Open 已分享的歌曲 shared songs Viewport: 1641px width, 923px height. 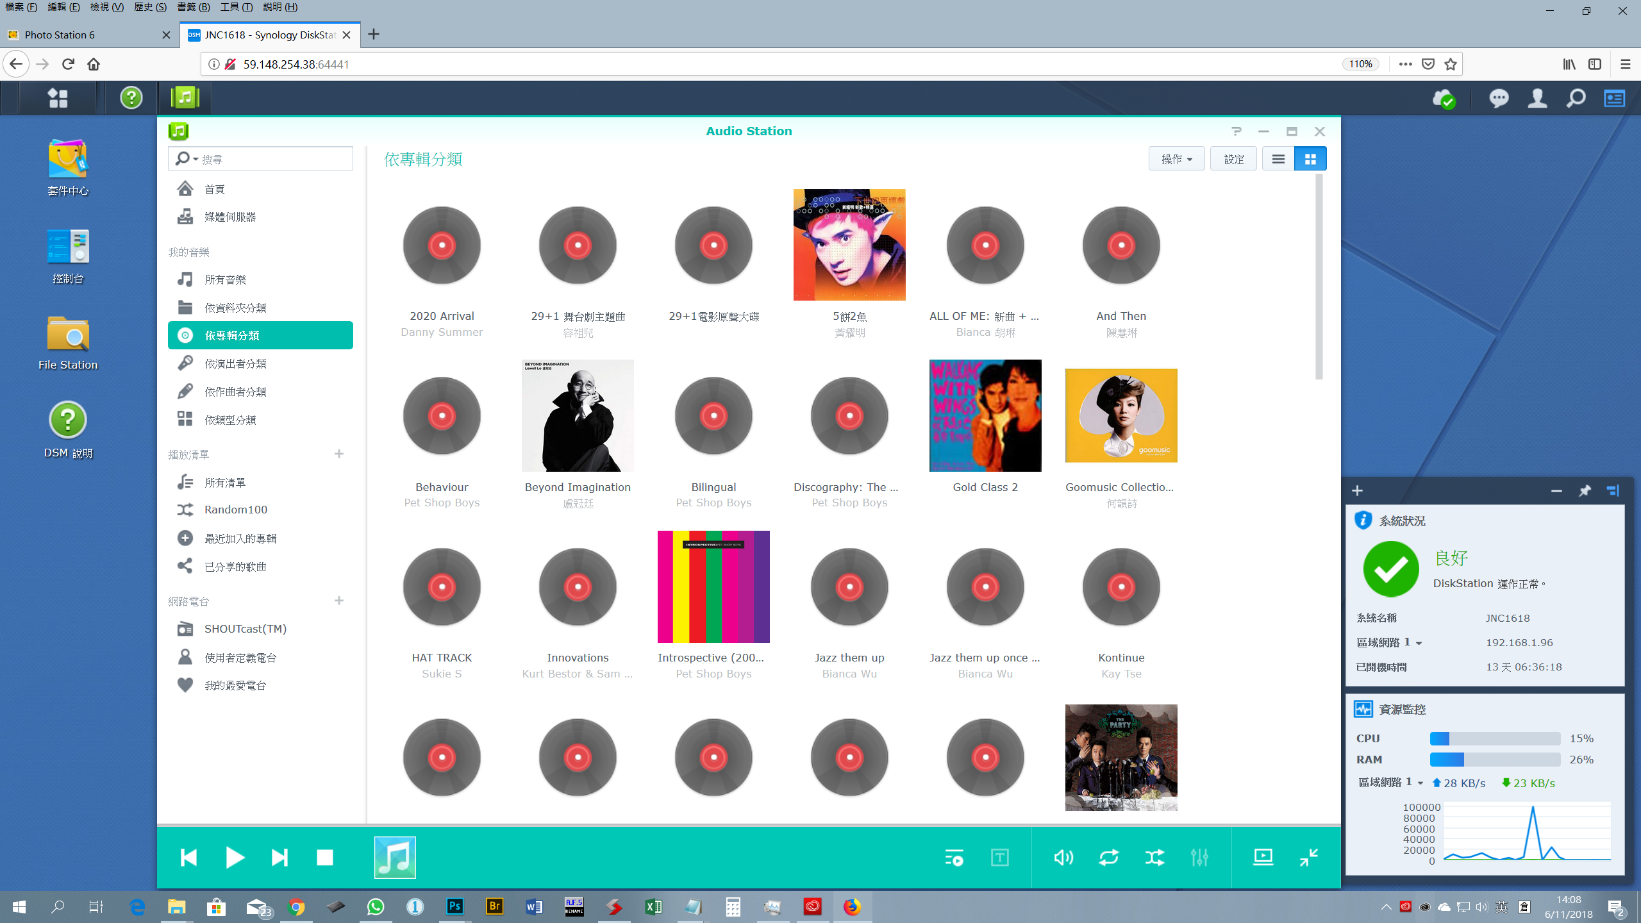pos(260,567)
